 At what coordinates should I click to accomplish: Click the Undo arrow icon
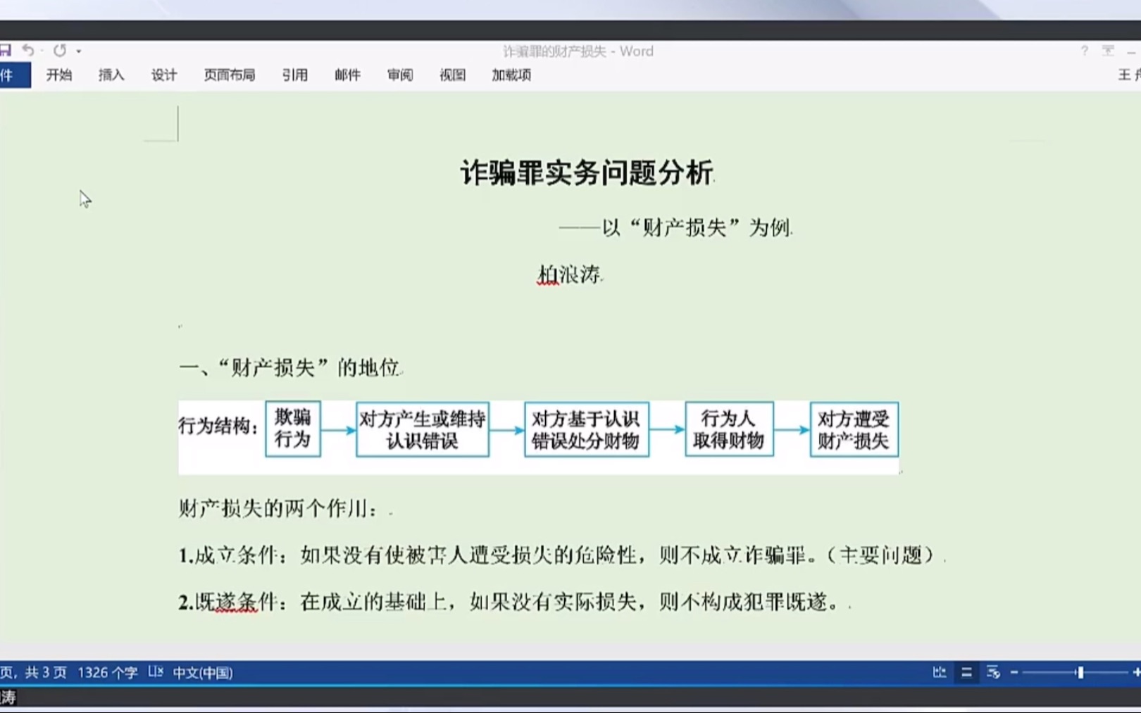pyautogui.click(x=28, y=50)
